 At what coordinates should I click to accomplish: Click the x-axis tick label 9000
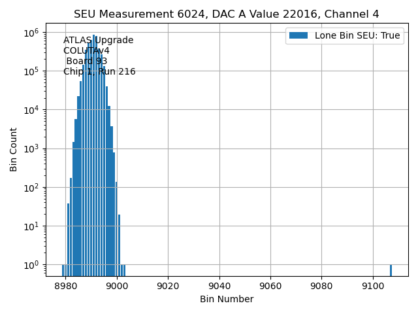tap(117, 287)
